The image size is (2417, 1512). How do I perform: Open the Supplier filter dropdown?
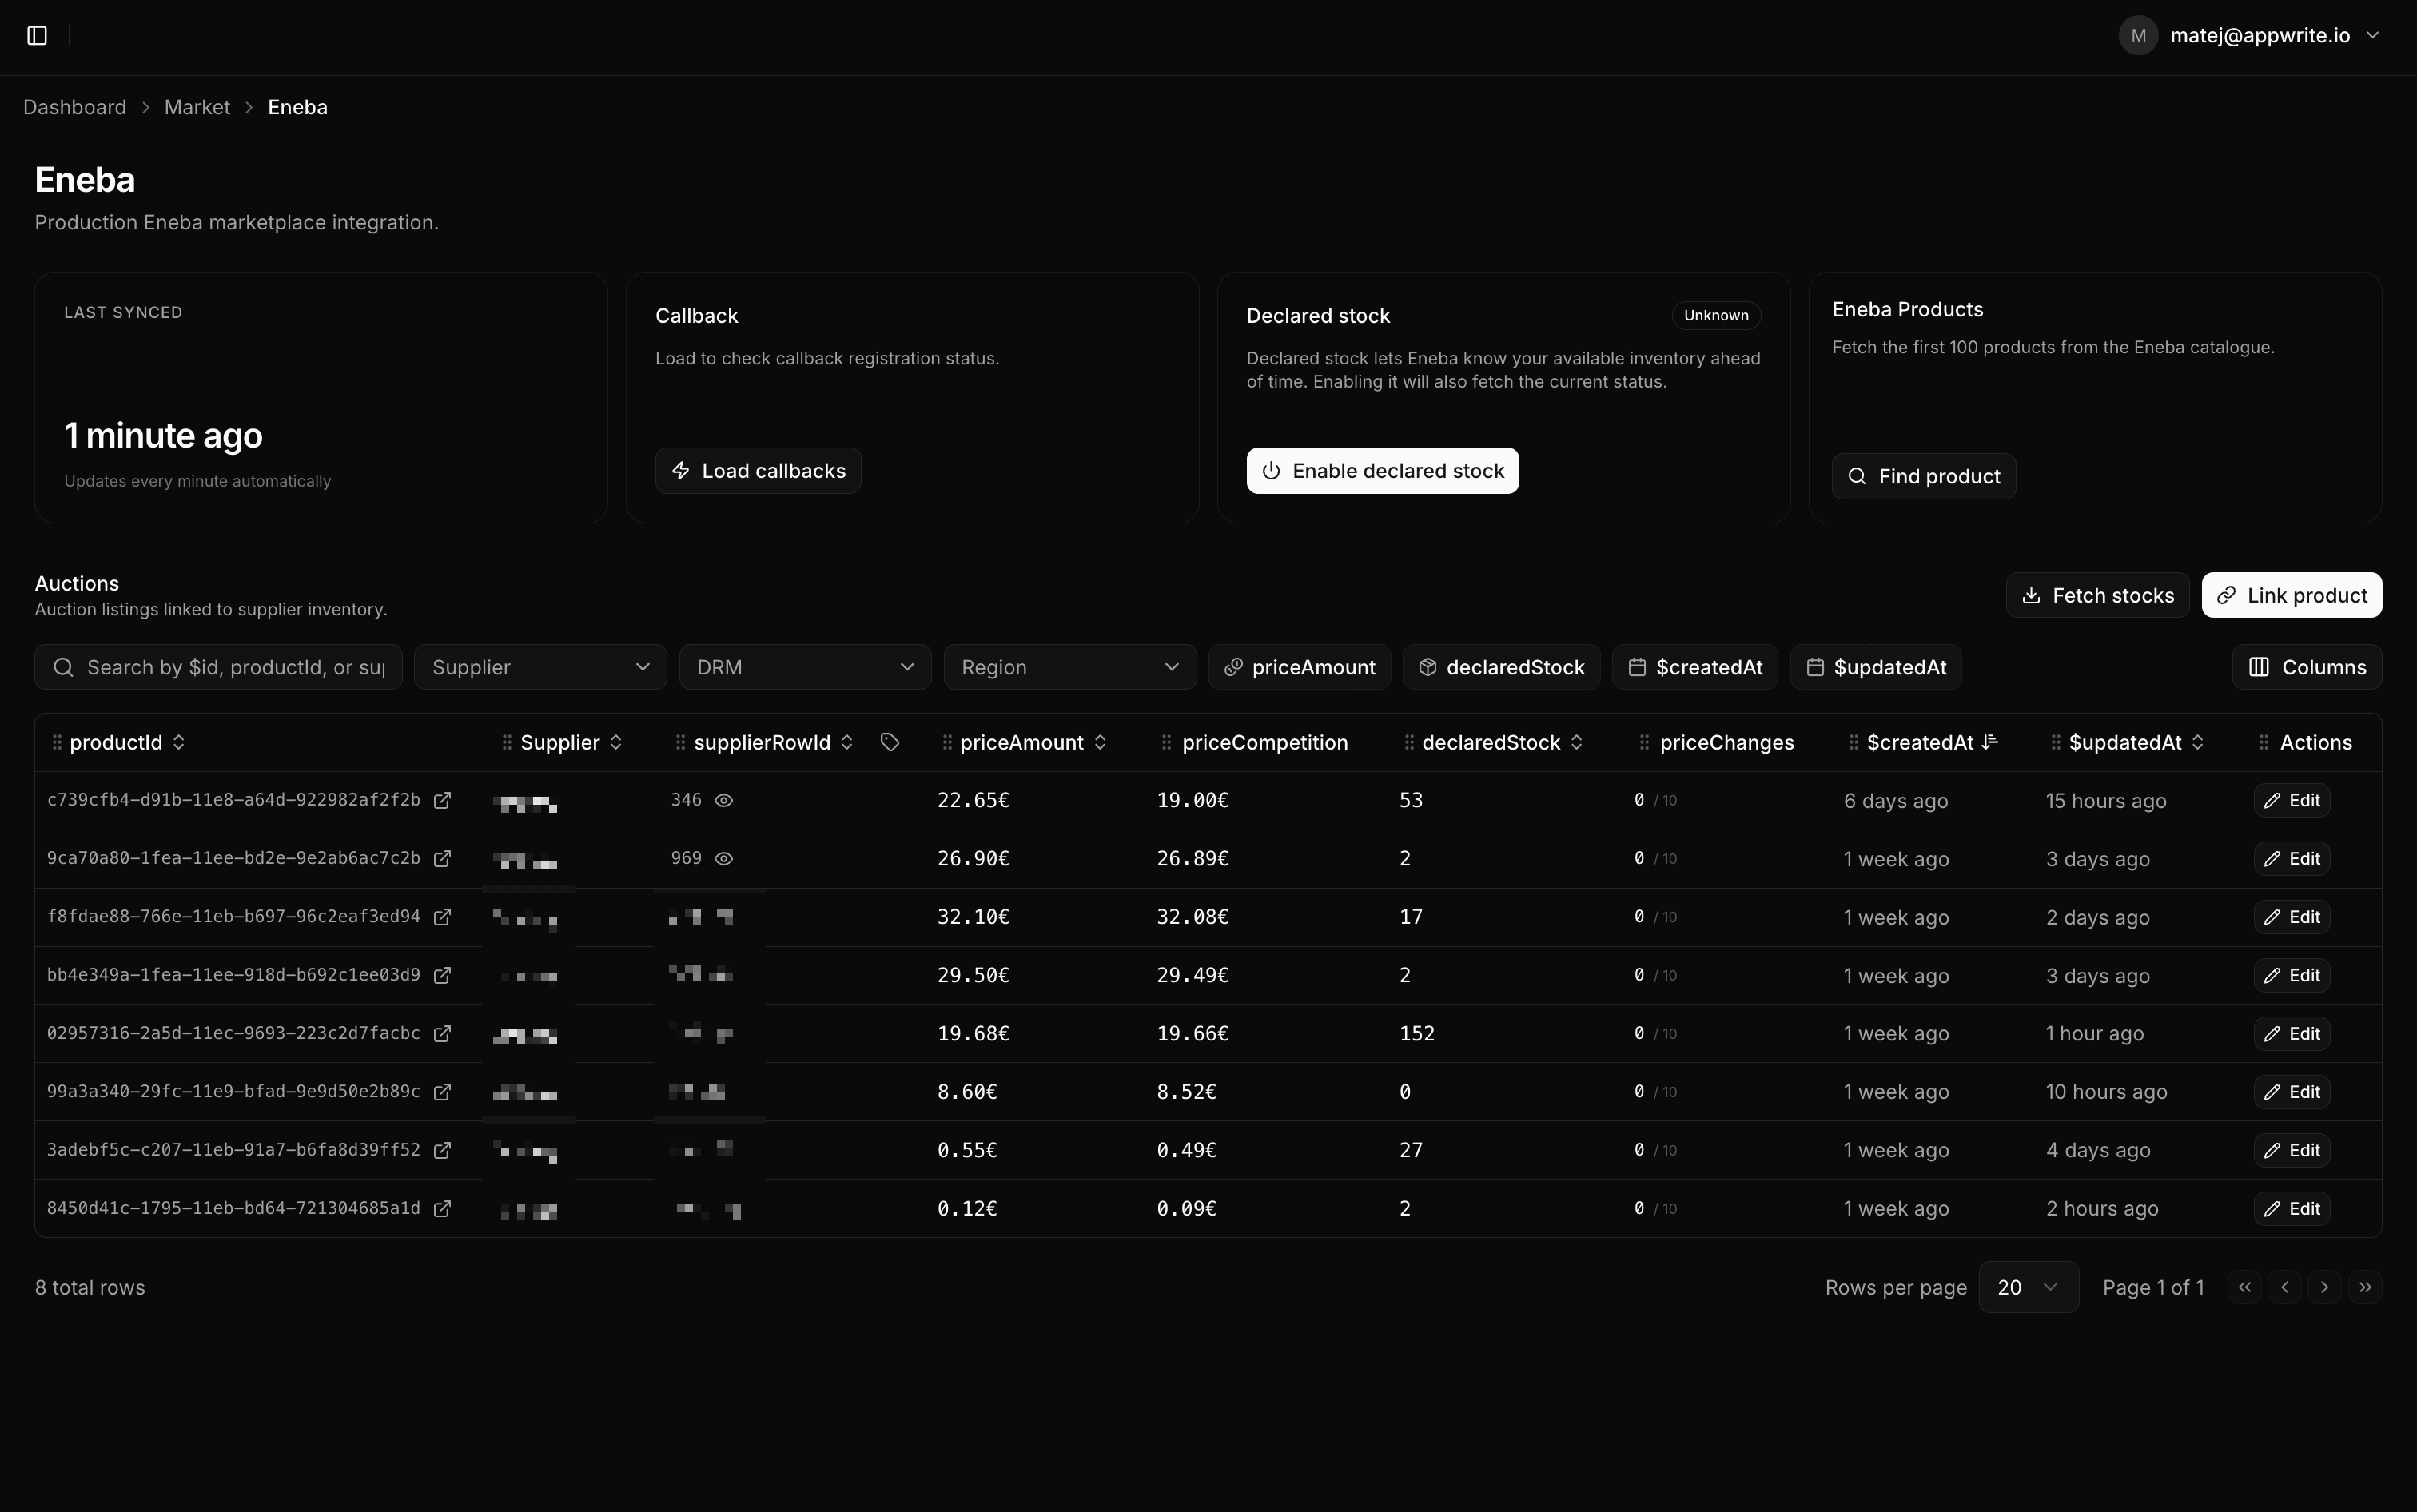pos(540,667)
